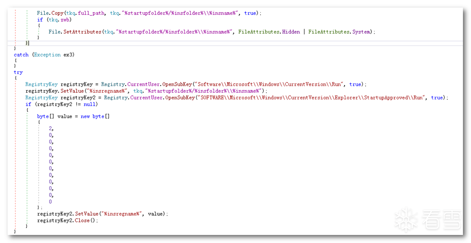Click registryKey2.Close() call
Screen dimensions: 471x243
[68, 221]
